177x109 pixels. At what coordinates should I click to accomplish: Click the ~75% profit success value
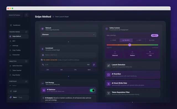coord(150,55)
